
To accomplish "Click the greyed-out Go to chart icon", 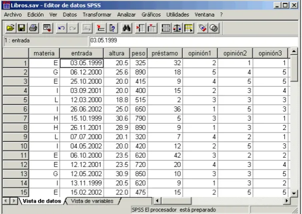I will coord(87,28).
